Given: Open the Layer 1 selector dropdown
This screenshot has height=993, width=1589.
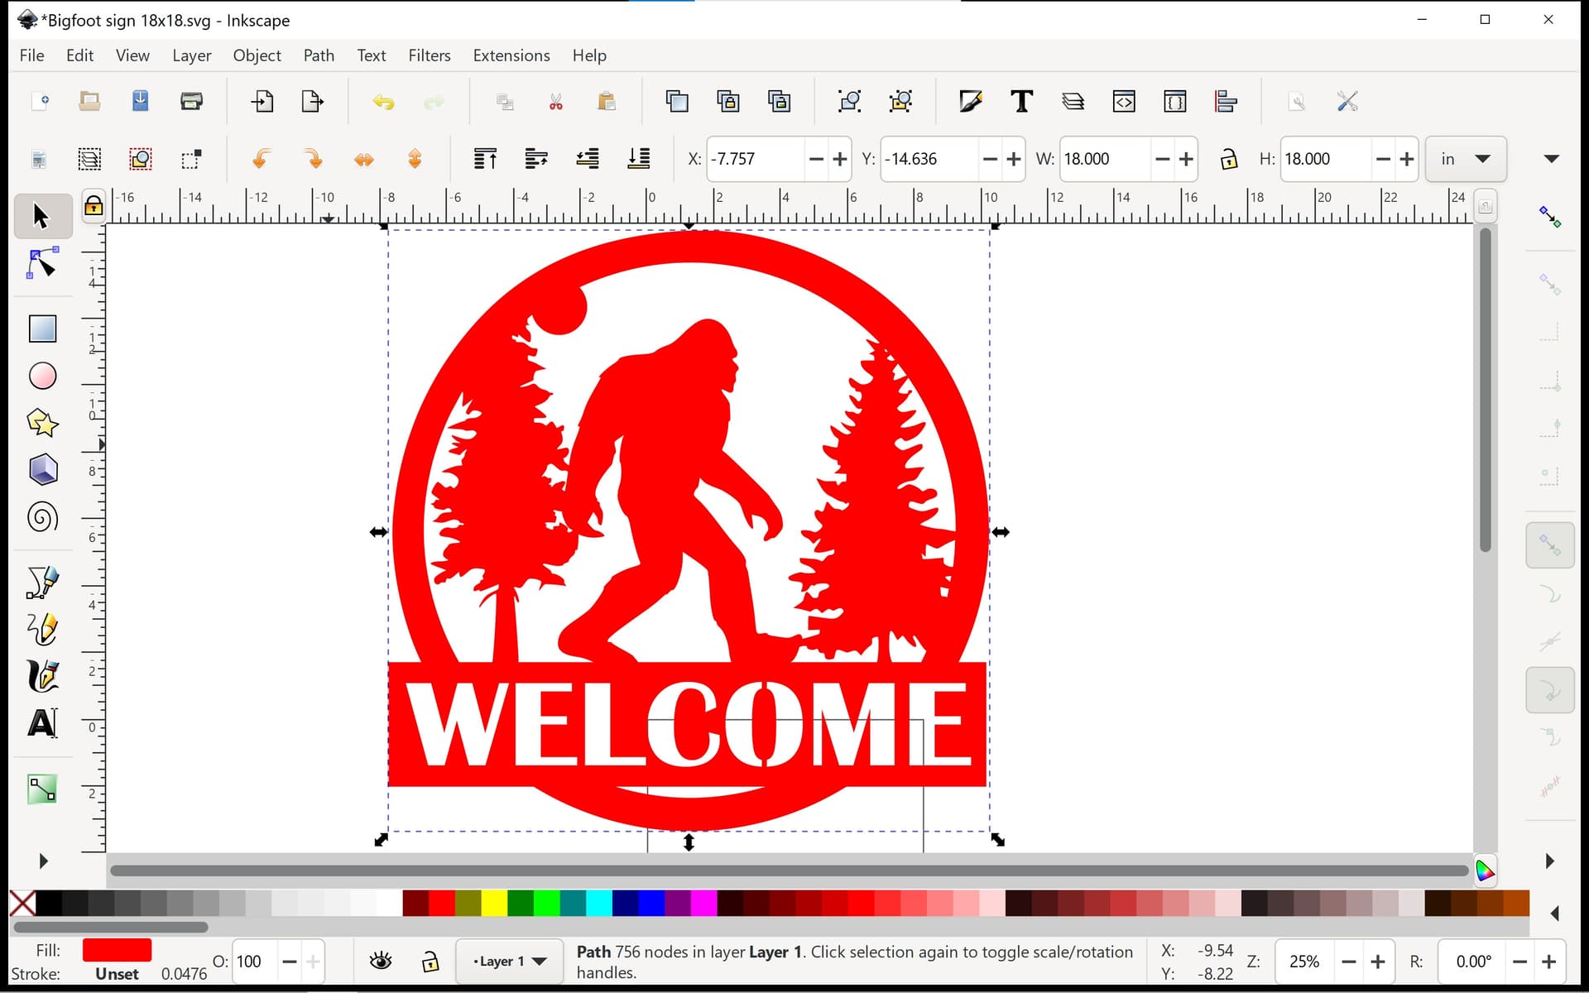Looking at the screenshot, I should [x=510, y=961].
